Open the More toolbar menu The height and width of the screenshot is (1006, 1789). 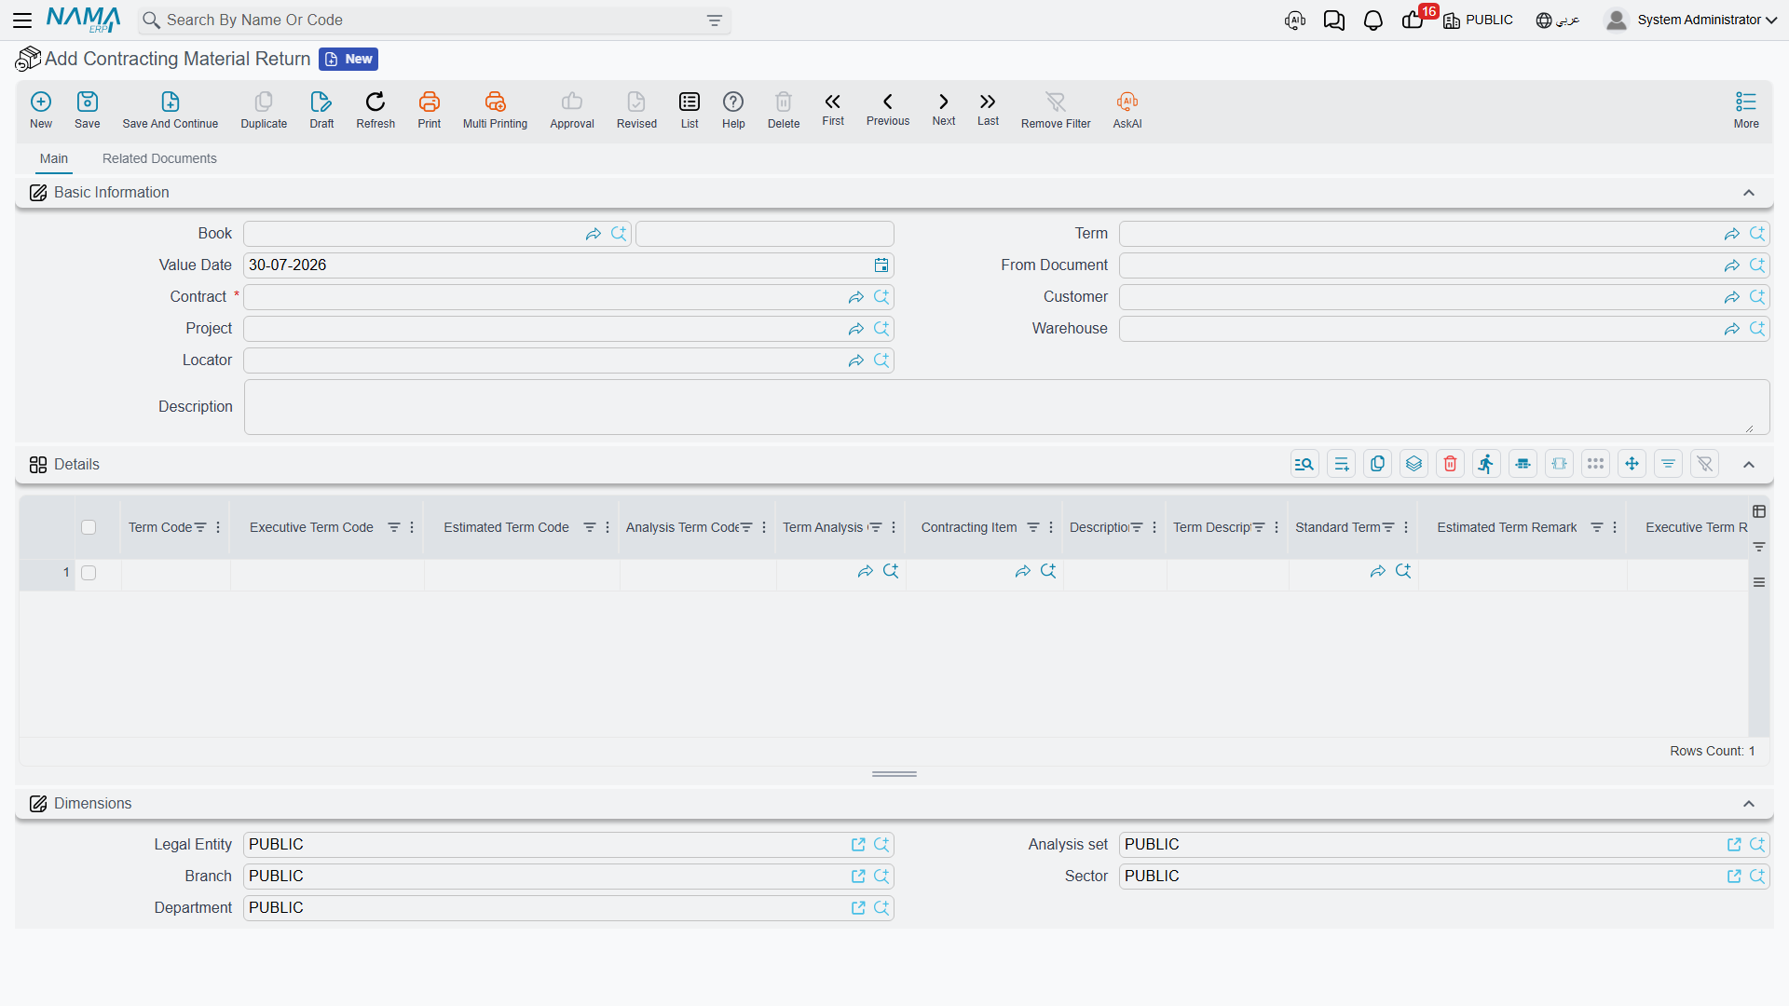tap(1746, 110)
